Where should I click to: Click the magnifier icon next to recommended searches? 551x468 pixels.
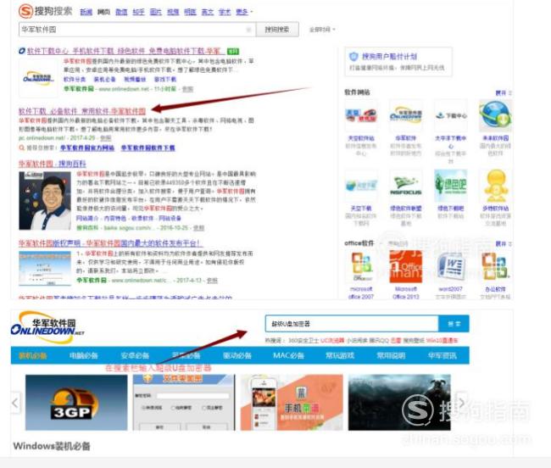[x=22, y=148]
